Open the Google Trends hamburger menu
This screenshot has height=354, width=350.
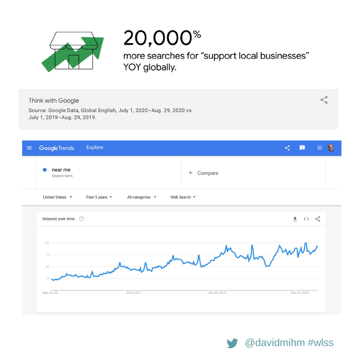pyautogui.click(x=29, y=148)
